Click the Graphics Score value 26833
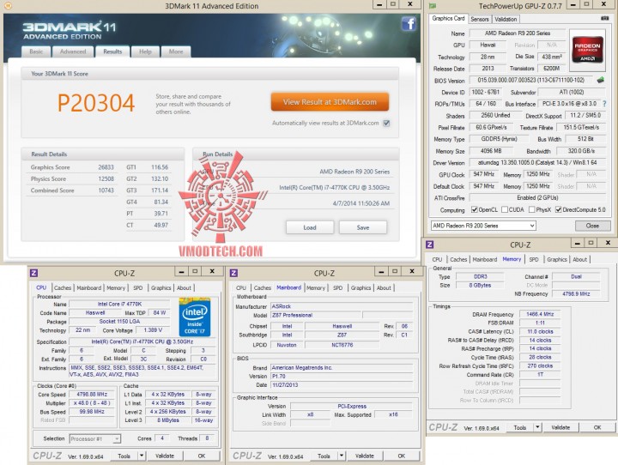 click(x=106, y=167)
